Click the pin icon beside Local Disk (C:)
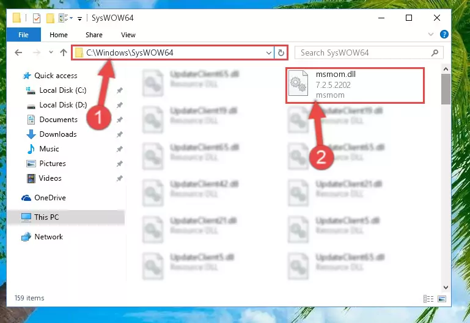470x323 pixels. [x=120, y=90]
